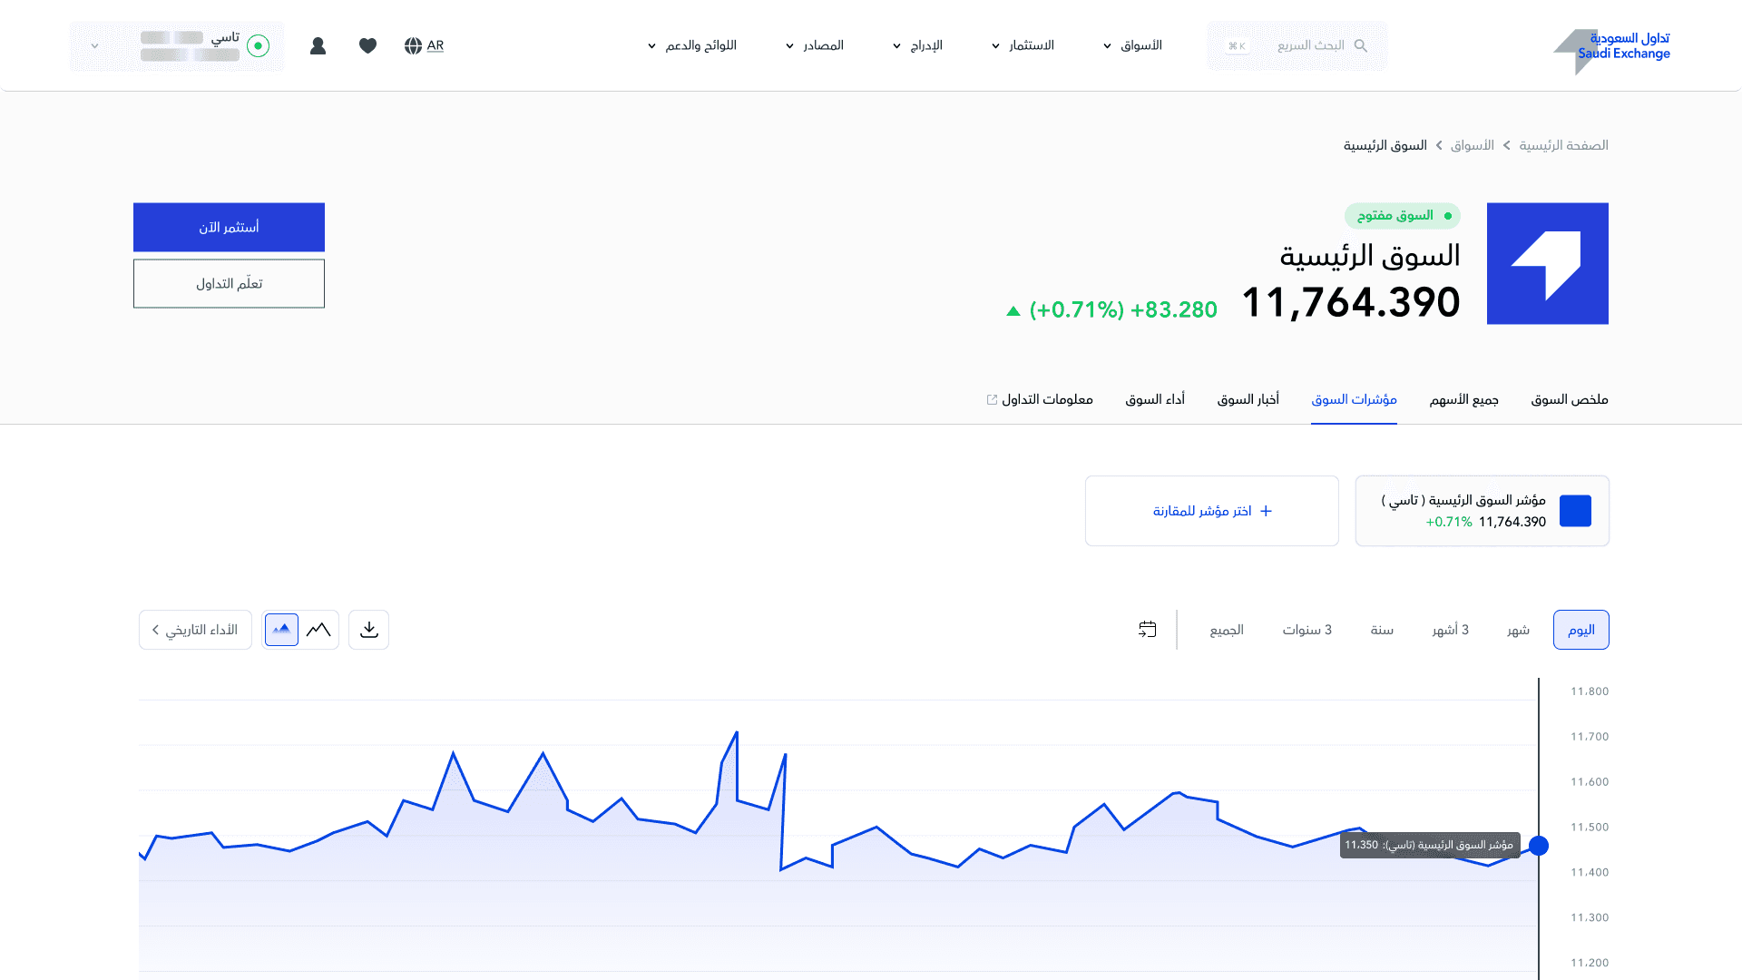Open the أخبار السوق tab

[1248, 399]
